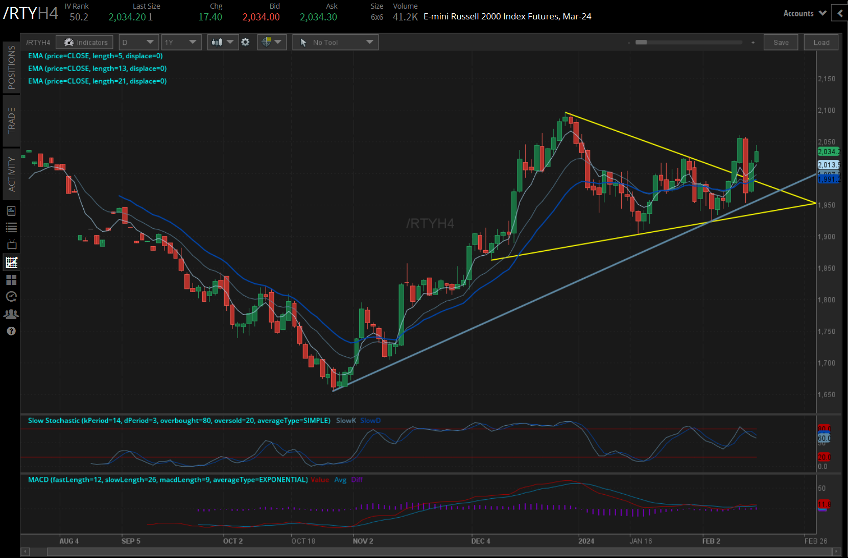Click the /RTYH4 chart symbol label

[38, 42]
